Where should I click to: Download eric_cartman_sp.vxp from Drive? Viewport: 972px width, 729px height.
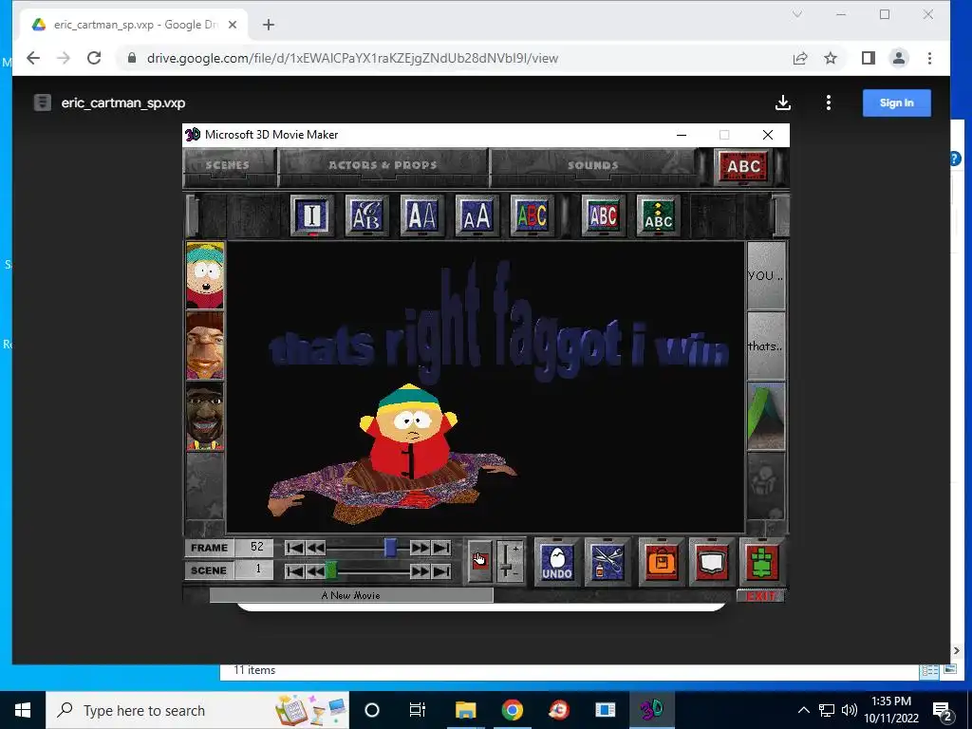[x=783, y=103]
